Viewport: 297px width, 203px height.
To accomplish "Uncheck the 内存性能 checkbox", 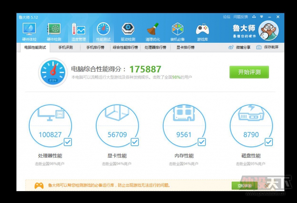I will pyautogui.click(x=202, y=142).
